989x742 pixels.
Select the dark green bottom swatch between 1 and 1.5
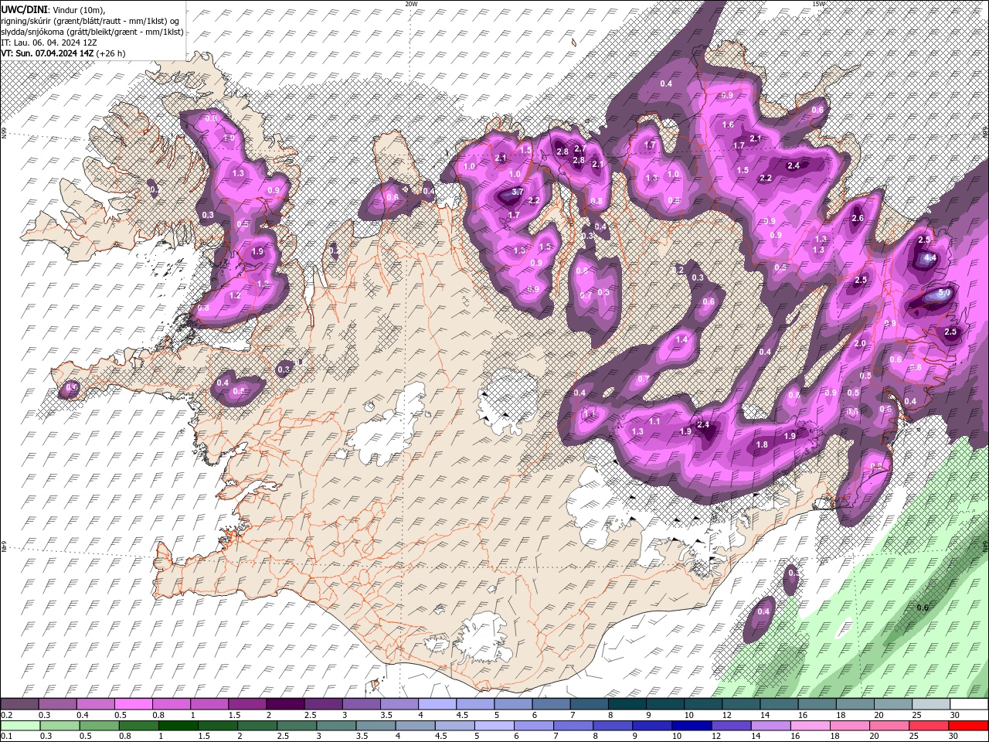178,726
